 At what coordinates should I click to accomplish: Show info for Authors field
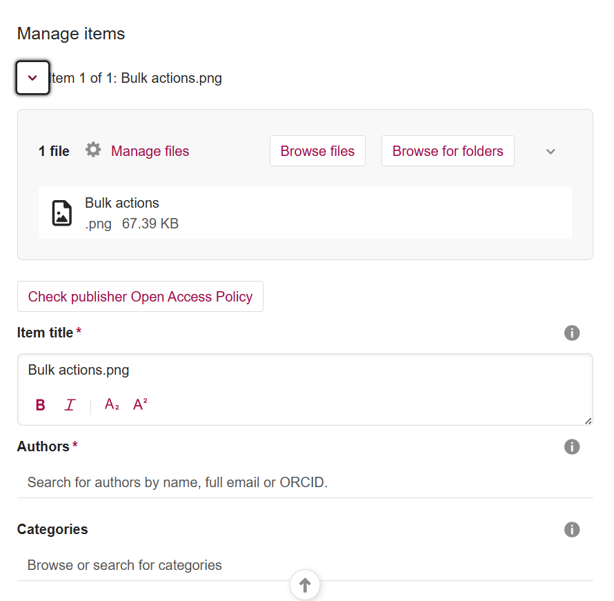click(572, 447)
